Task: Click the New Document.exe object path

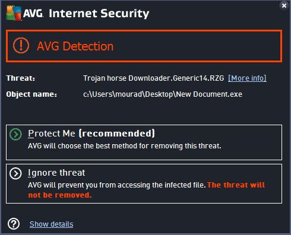Action: point(163,94)
